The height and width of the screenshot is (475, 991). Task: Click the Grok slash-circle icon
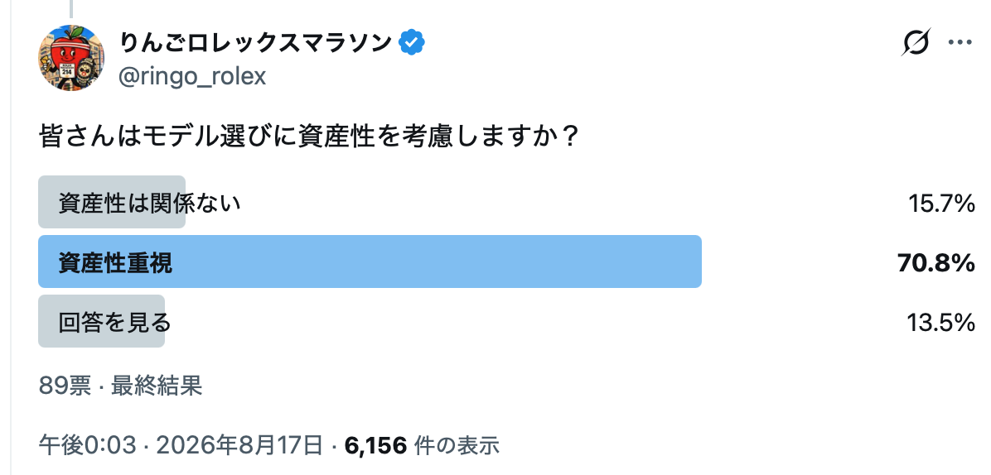point(916,43)
